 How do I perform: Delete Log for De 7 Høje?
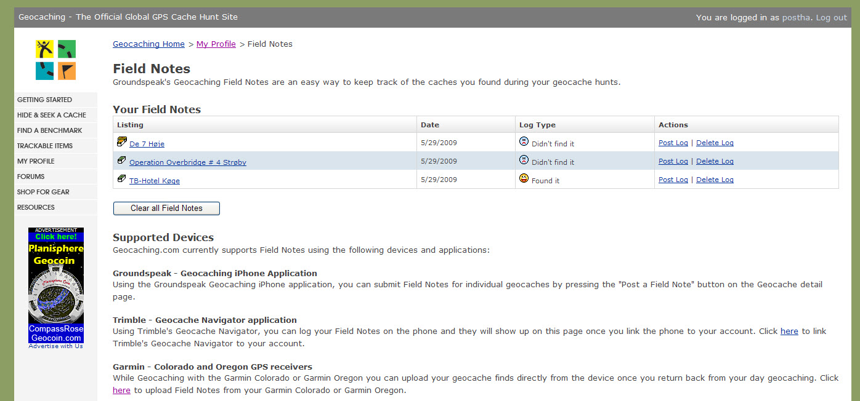pyautogui.click(x=715, y=143)
